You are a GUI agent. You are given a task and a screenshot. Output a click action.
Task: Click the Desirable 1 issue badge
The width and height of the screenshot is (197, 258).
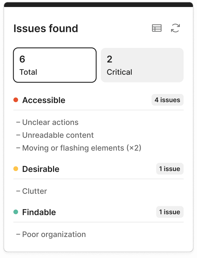170,169
